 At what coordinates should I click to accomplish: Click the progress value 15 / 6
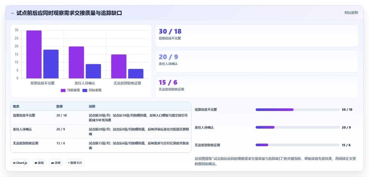click(346, 145)
